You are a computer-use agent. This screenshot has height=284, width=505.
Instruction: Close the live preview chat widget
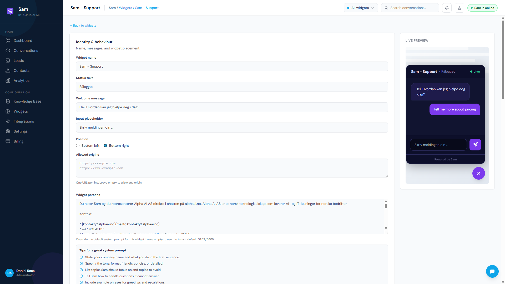pyautogui.click(x=479, y=173)
